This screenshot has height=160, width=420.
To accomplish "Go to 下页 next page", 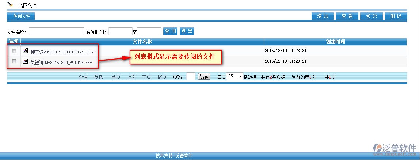I will [147, 77].
